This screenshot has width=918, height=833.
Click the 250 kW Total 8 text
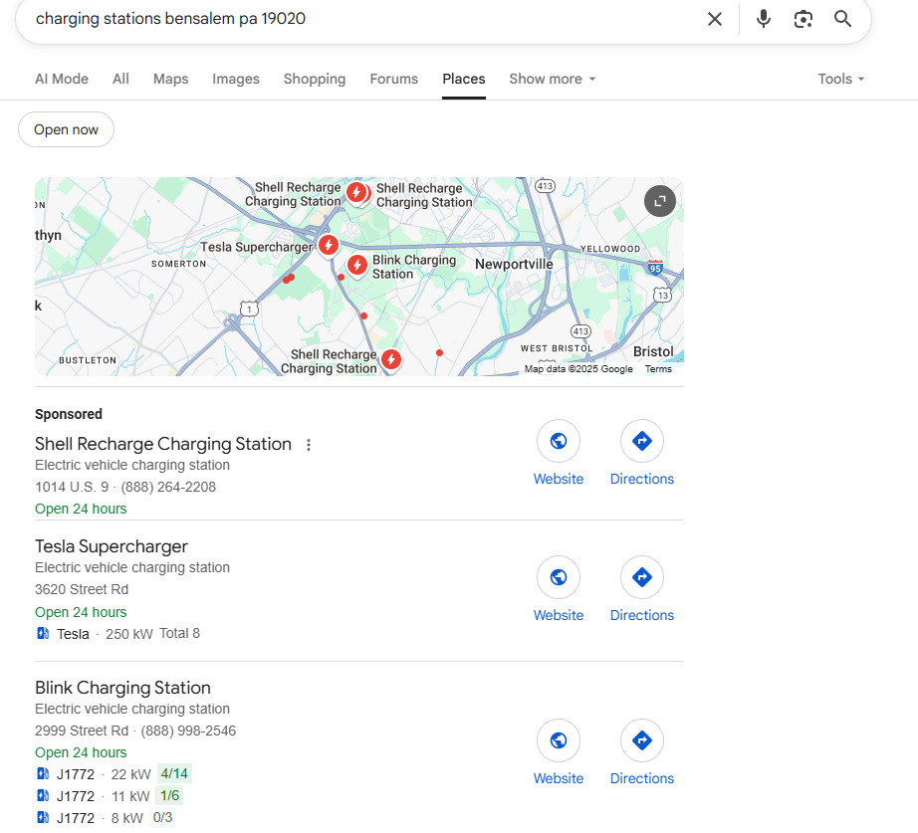[x=152, y=634]
